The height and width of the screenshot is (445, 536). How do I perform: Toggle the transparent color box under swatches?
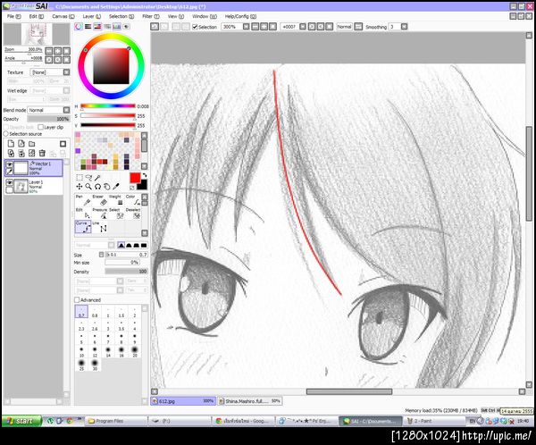pyautogui.click(x=132, y=188)
